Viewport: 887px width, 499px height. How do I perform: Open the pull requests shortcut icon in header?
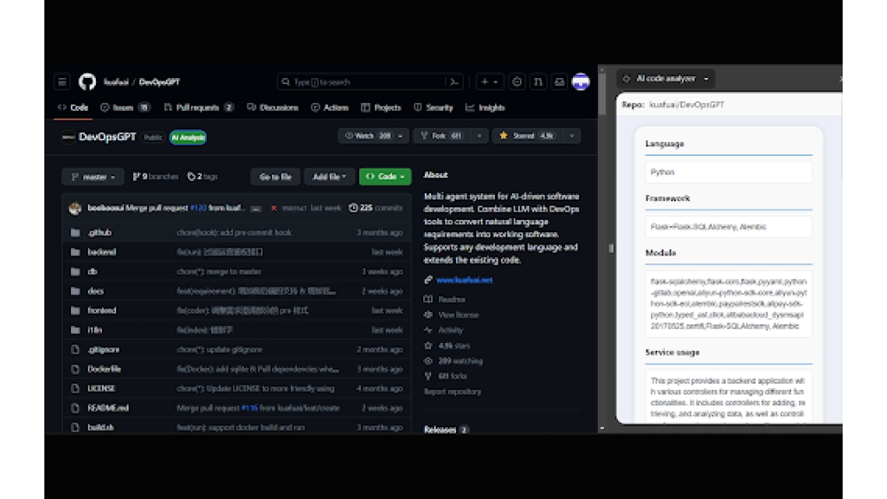(538, 82)
